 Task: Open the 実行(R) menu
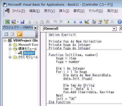pos(113,11)
